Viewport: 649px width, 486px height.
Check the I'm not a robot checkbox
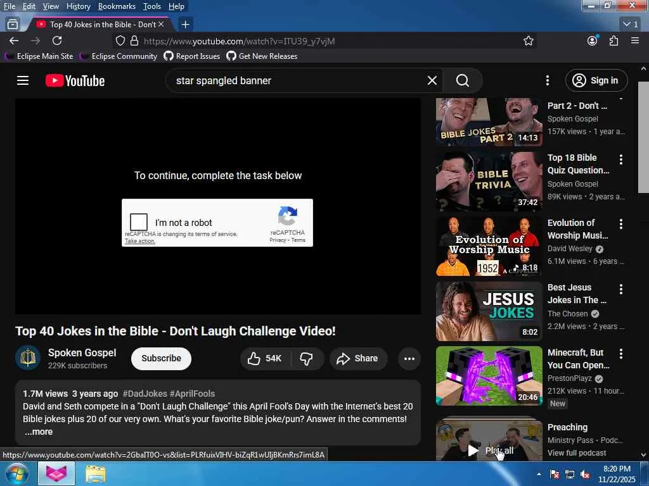(139, 222)
